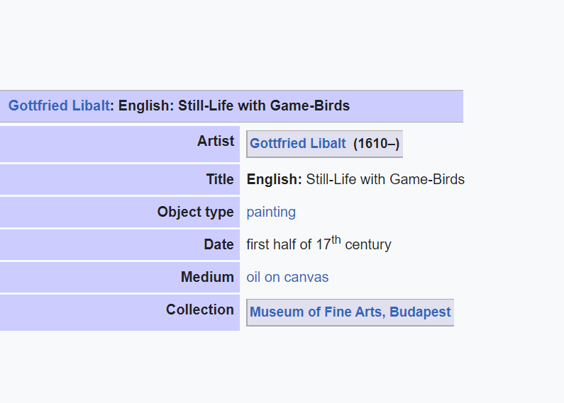The width and height of the screenshot is (564, 403).
Task: Click bold English: label in header bar
Action: coord(146,106)
